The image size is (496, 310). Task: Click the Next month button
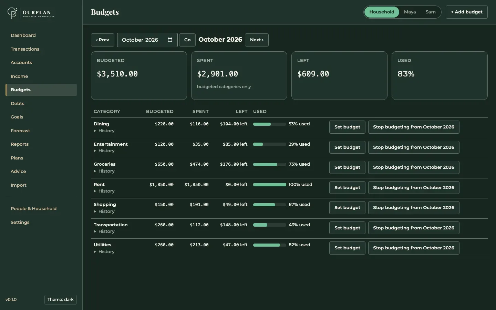(x=257, y=40)
